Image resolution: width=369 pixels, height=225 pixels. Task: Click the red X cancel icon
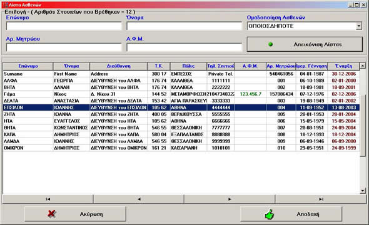click(x=51, y=214)
